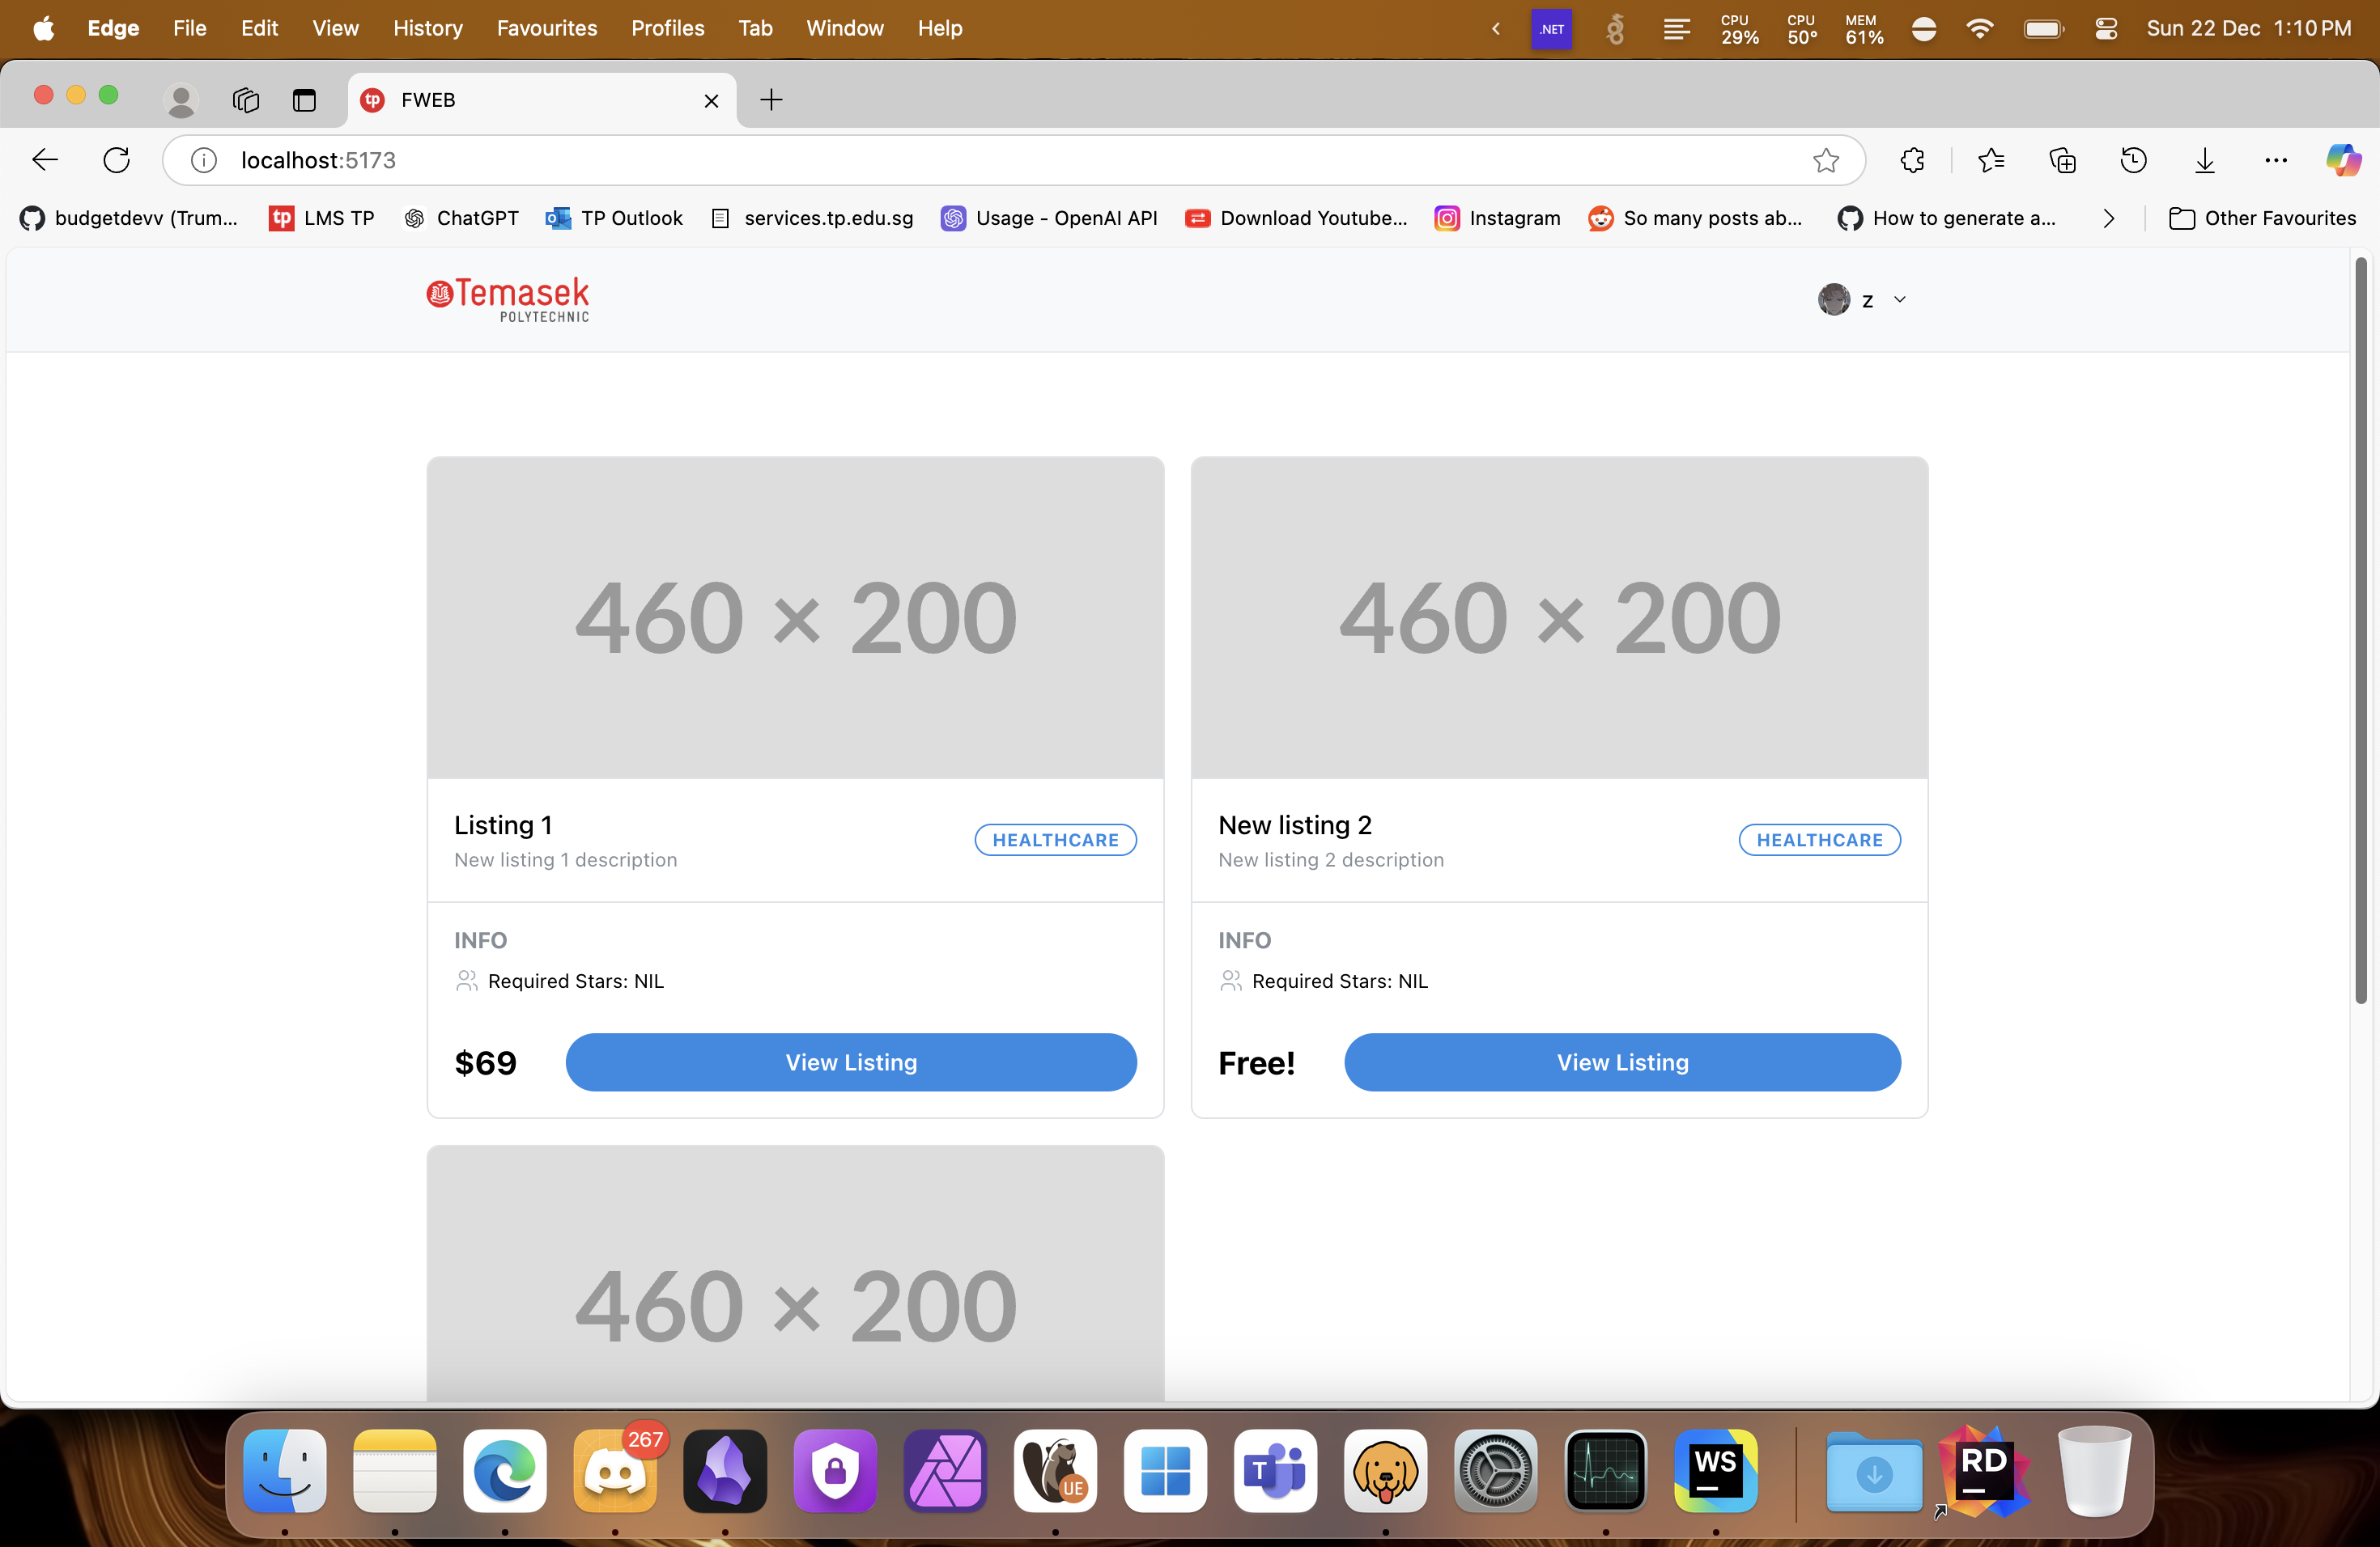Open the Profiles menu
The image size is (2380, 1547).
coord(667,28)
